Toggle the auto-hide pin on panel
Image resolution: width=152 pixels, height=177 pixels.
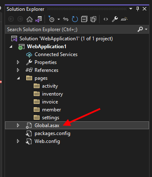137,9
